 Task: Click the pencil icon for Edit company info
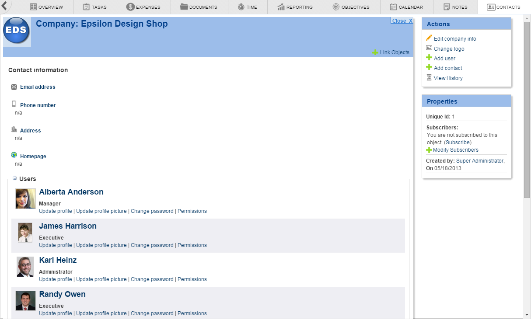pos(429,38)
